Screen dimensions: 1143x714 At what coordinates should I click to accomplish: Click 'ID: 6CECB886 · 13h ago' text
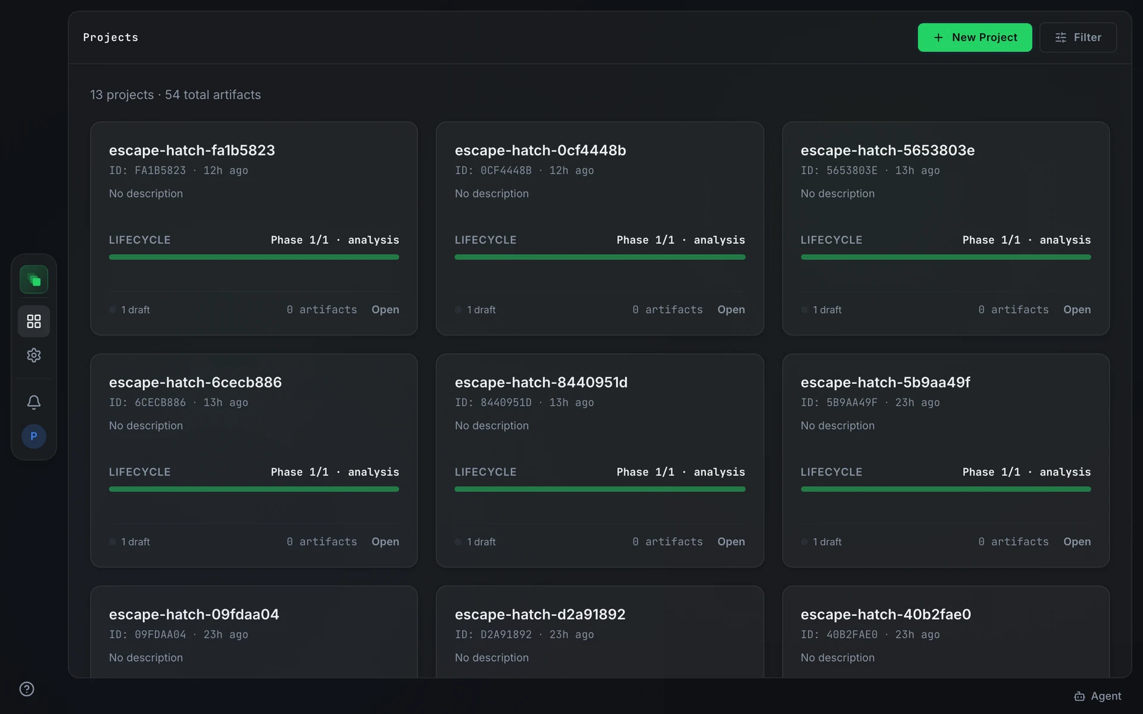179,402
